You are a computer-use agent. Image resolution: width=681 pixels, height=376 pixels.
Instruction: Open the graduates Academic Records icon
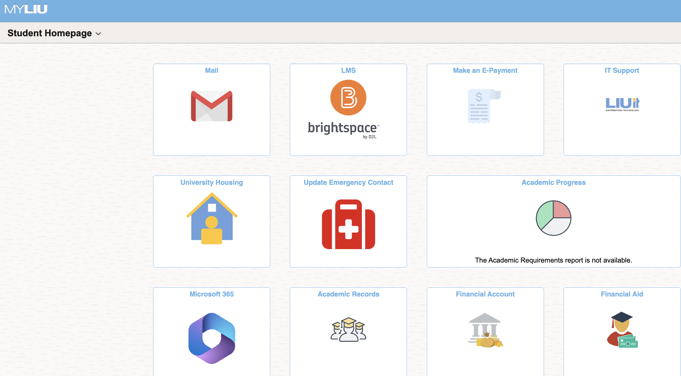348,330
